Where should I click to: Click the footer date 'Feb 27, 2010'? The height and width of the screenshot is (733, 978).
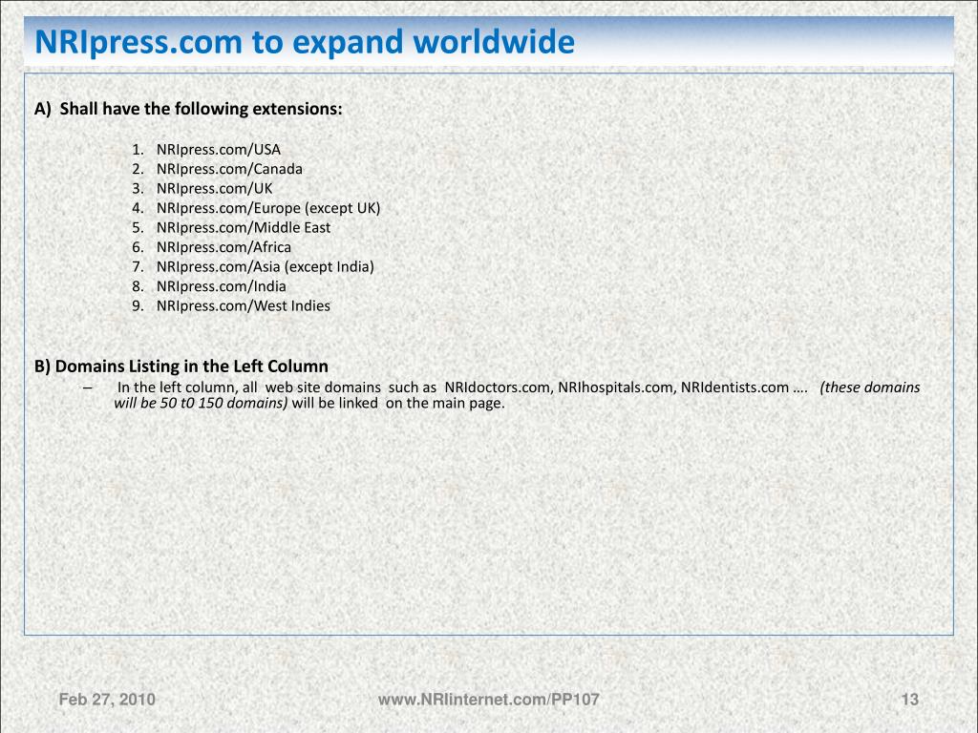click(107, 700)
